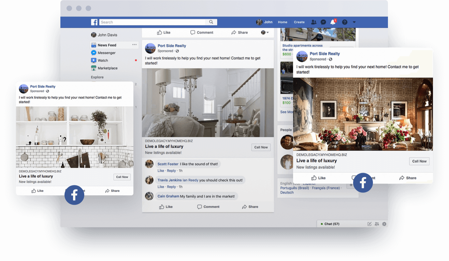Open News Feed options ellipsis
This screenshot has height=261, width=449.
[134, 45]
